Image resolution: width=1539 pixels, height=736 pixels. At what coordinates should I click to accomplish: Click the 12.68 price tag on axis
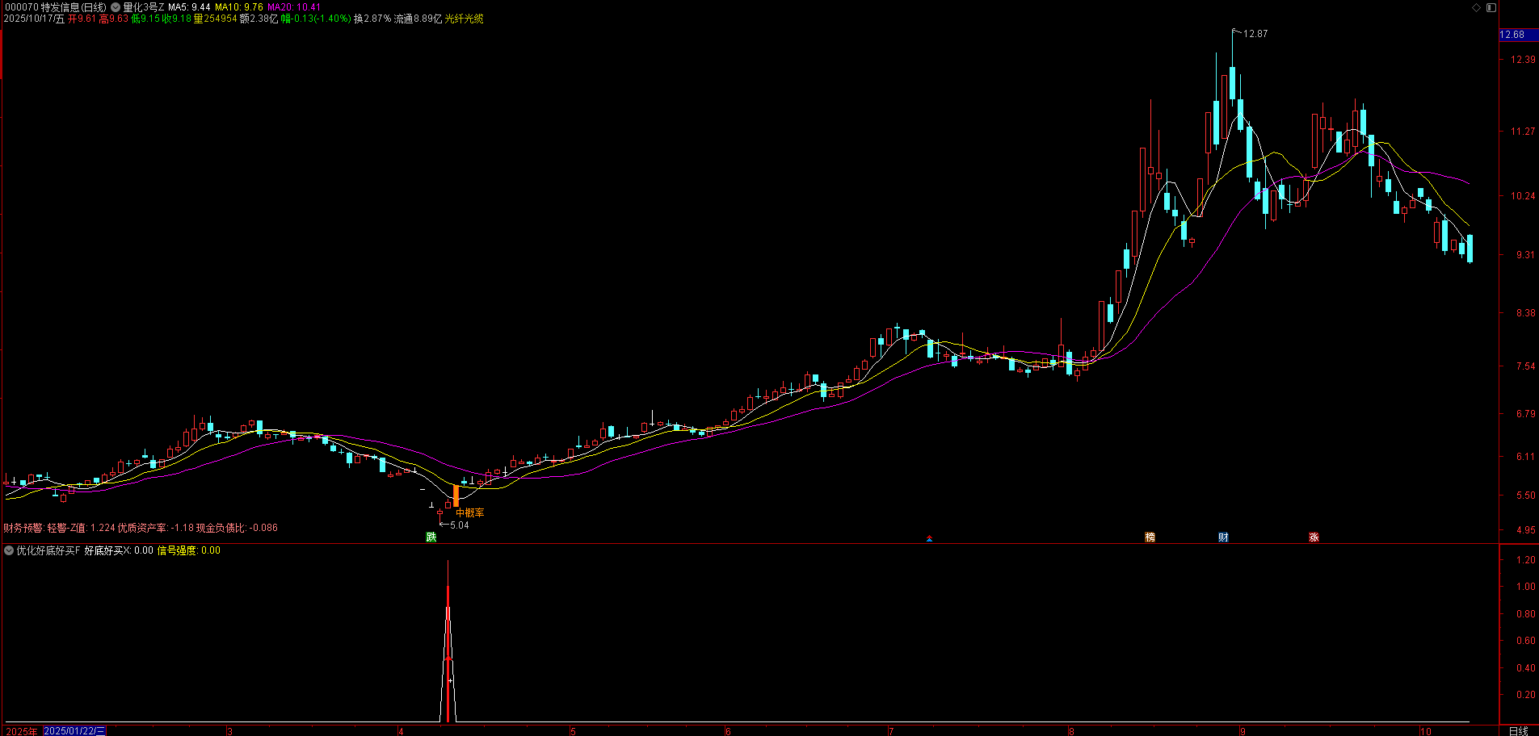(1512, 35)
